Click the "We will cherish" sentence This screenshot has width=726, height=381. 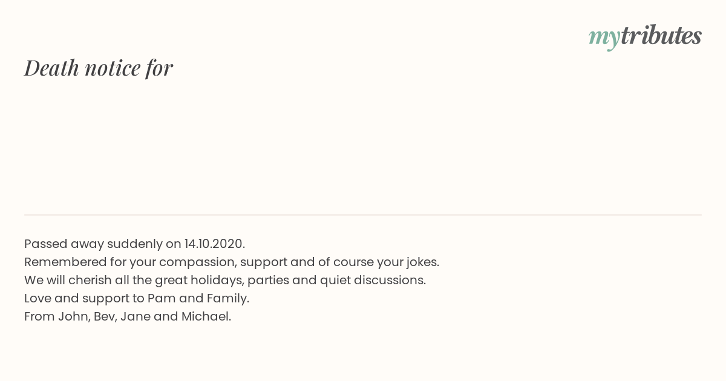tap(225, 280)
